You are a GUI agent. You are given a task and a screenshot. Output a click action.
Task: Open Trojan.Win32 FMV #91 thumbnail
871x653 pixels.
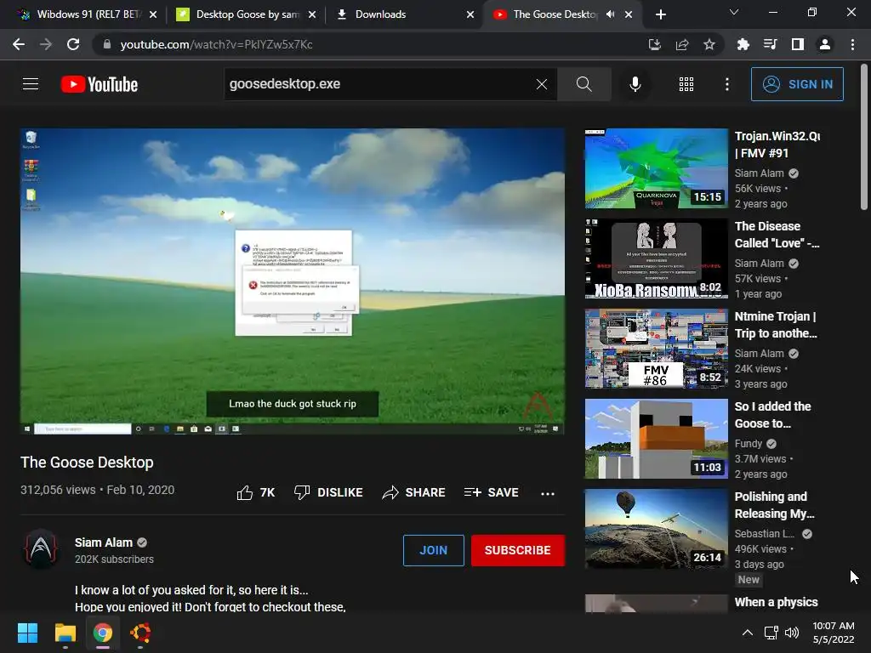pos(656,168)
